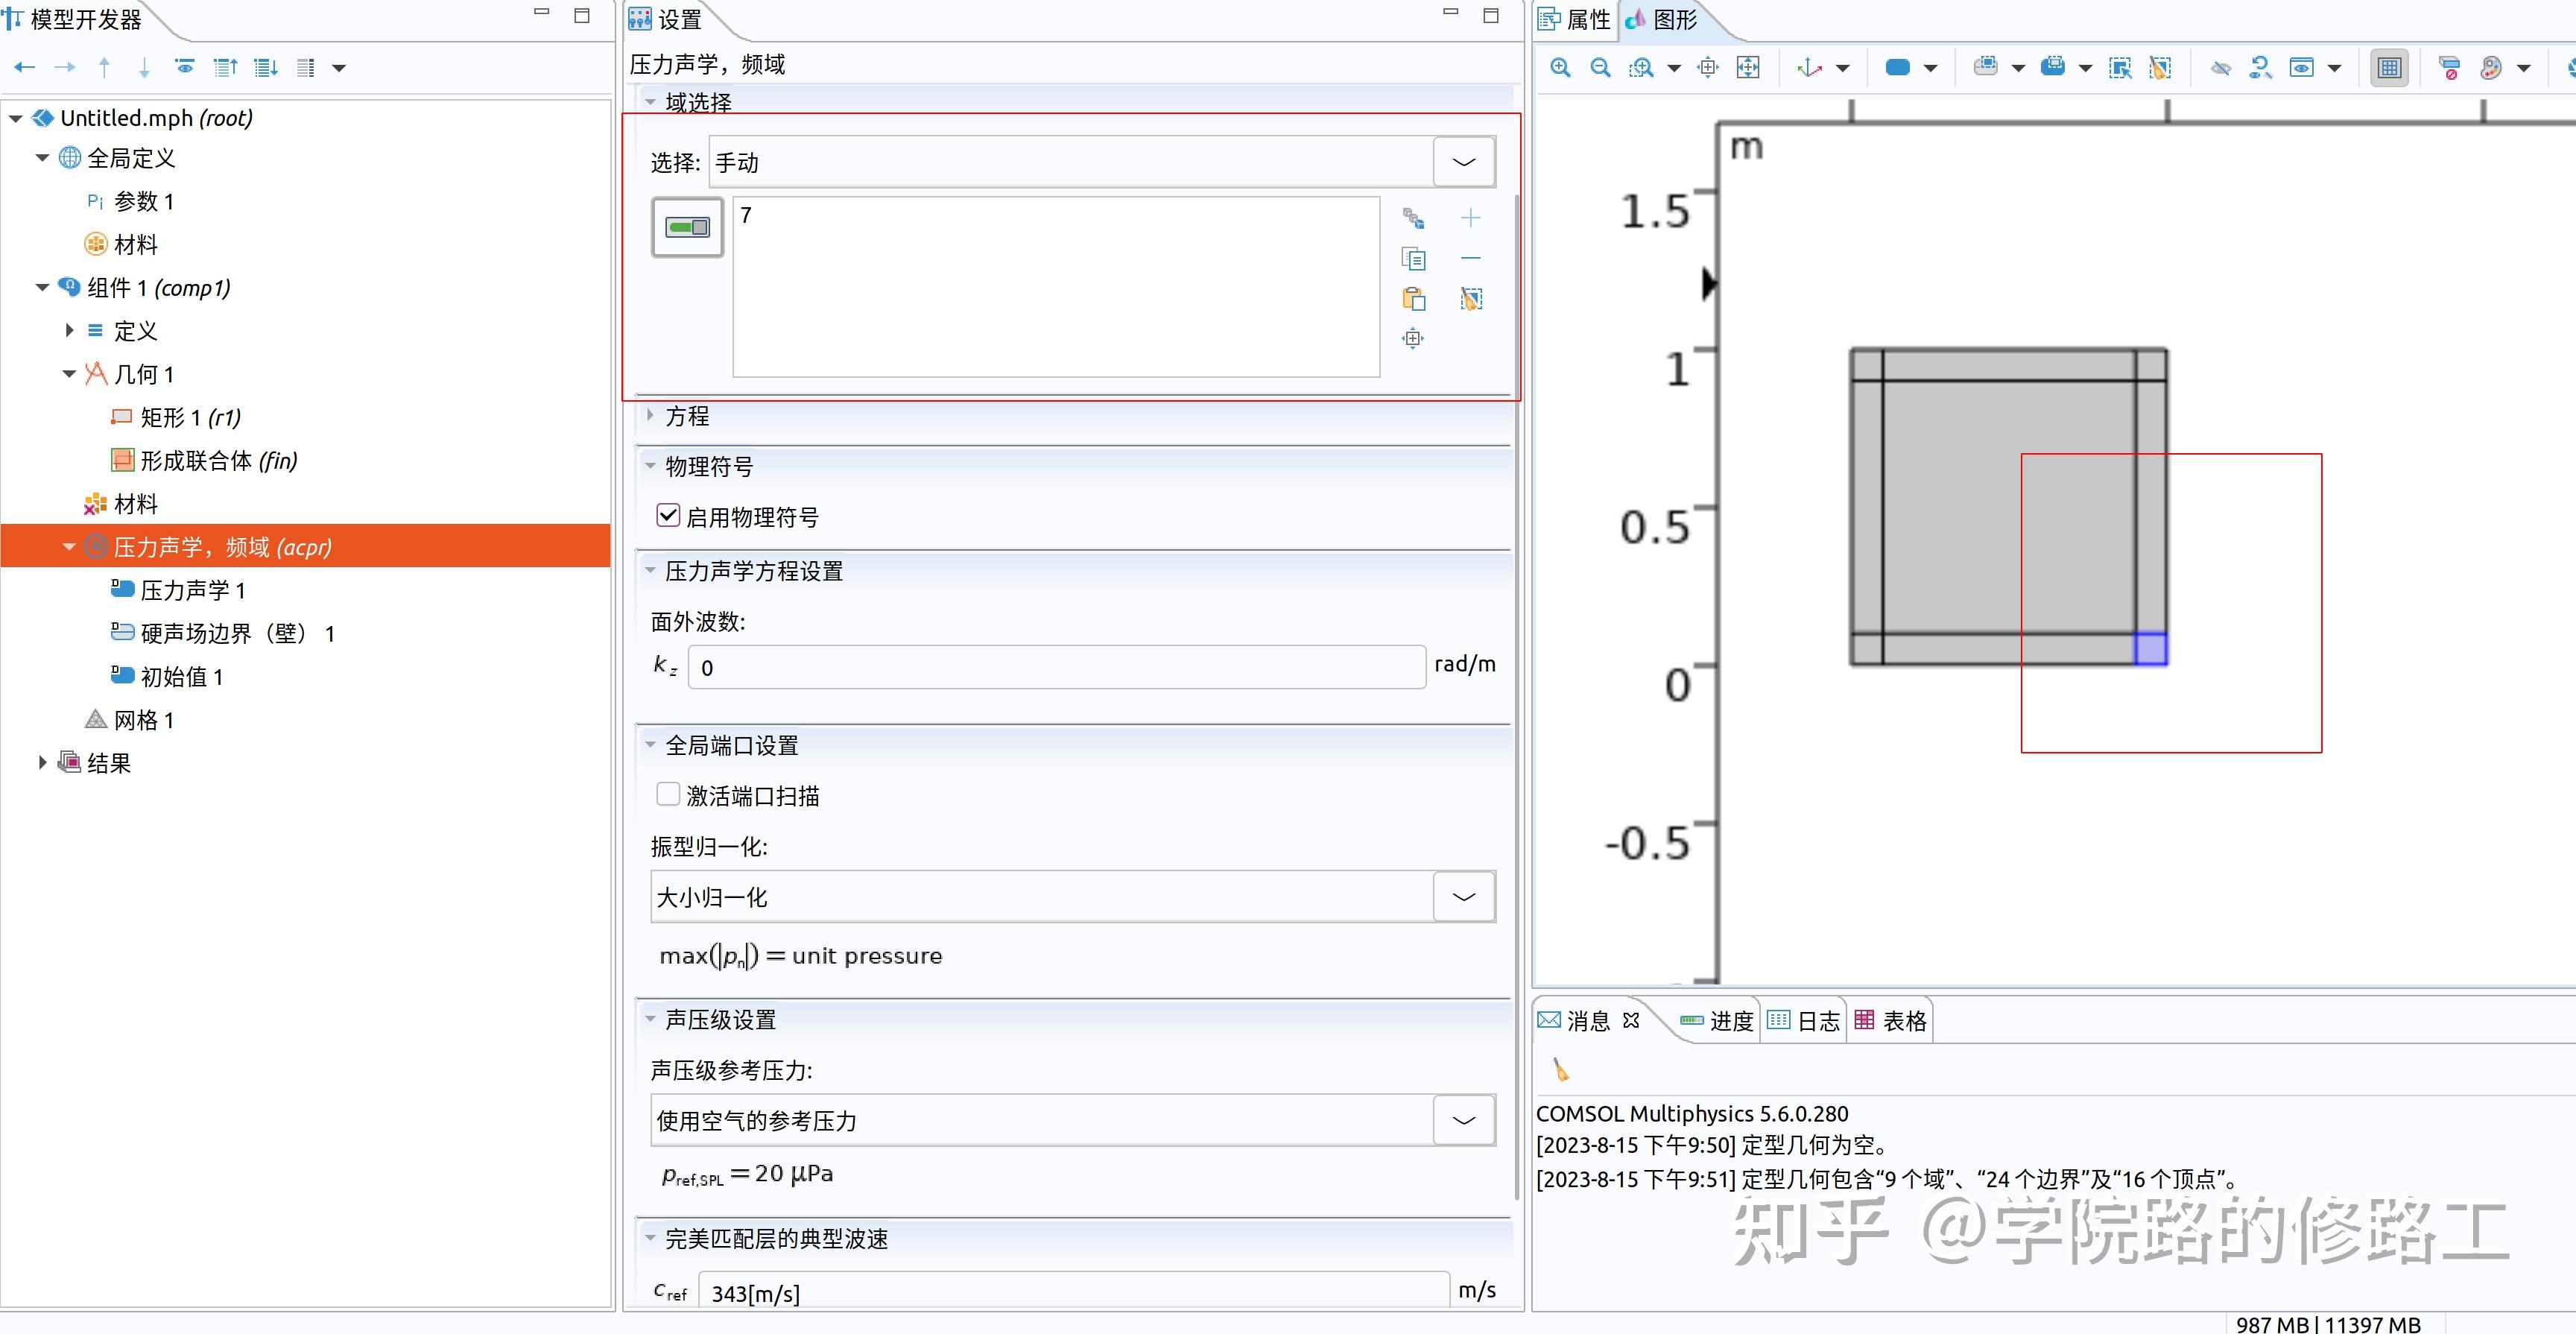This screenshot has width=2576, height=1334.
Task: Click the scene light/transparency icon
Action: pos(2450,68)
